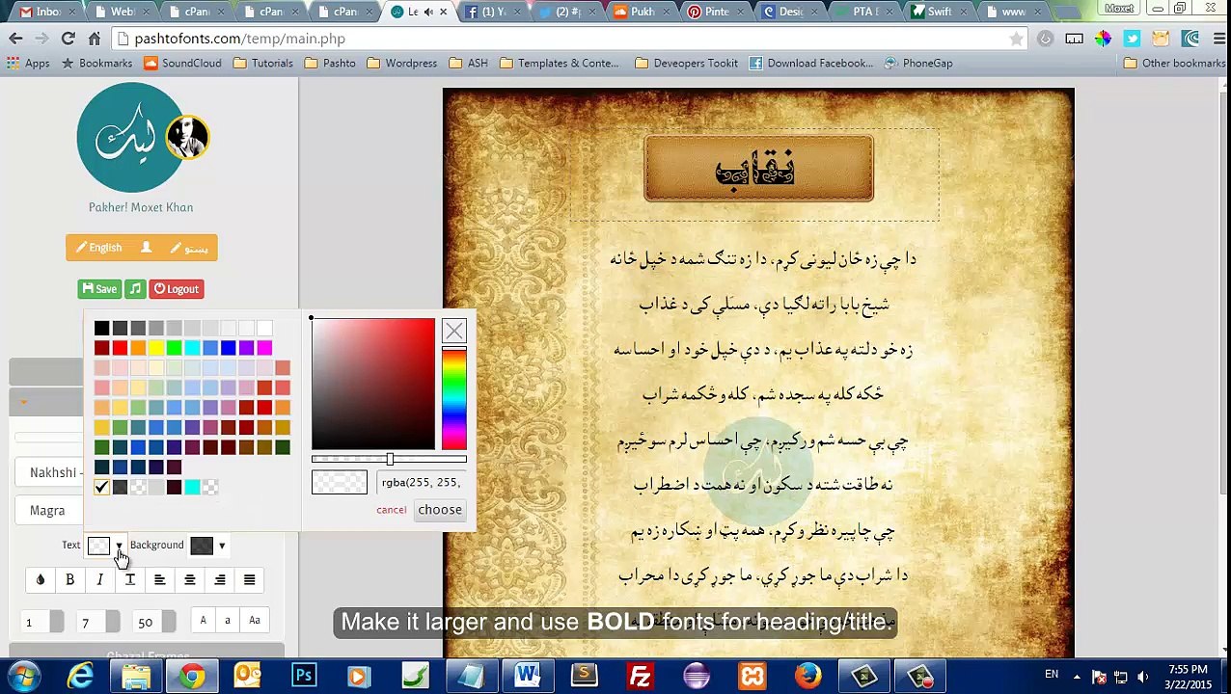Click the red Logout button

[177, 289]
